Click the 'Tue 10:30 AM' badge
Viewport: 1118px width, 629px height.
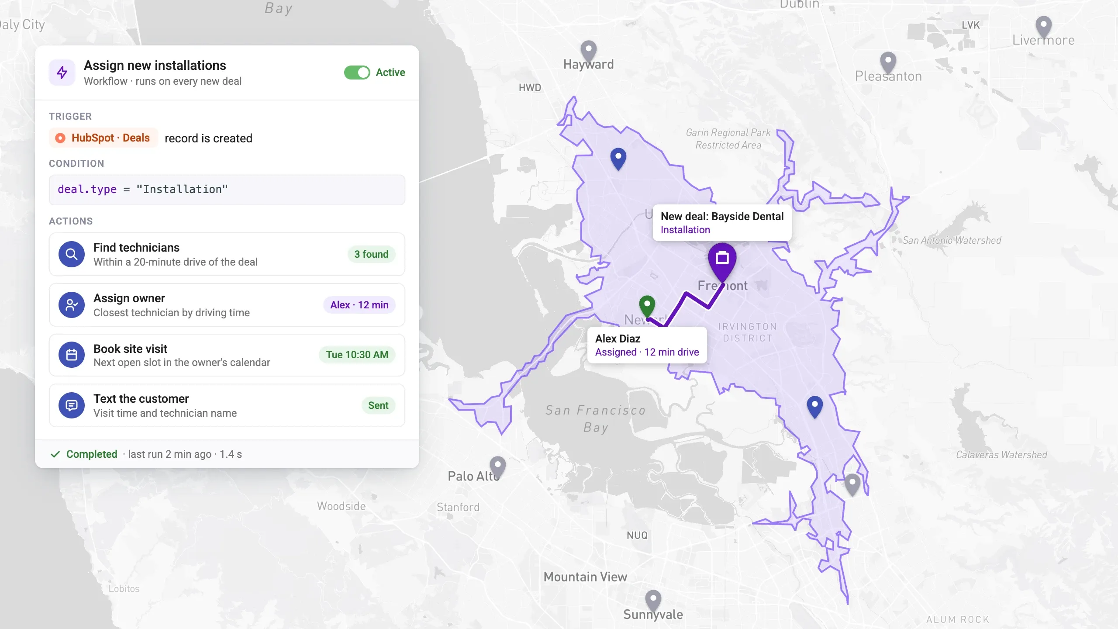coord(357,355)
